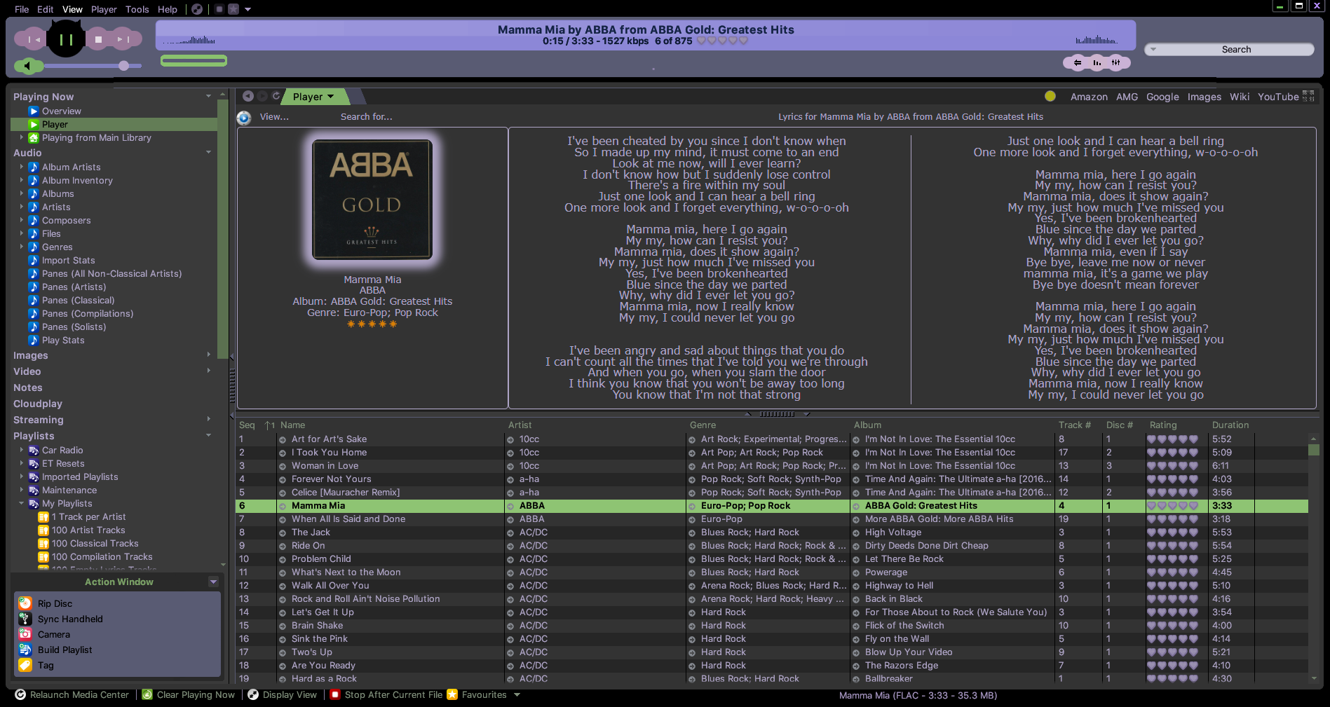1330x707 pixels.
Task: Set the star rating under album art
Action: coord(372,324)
